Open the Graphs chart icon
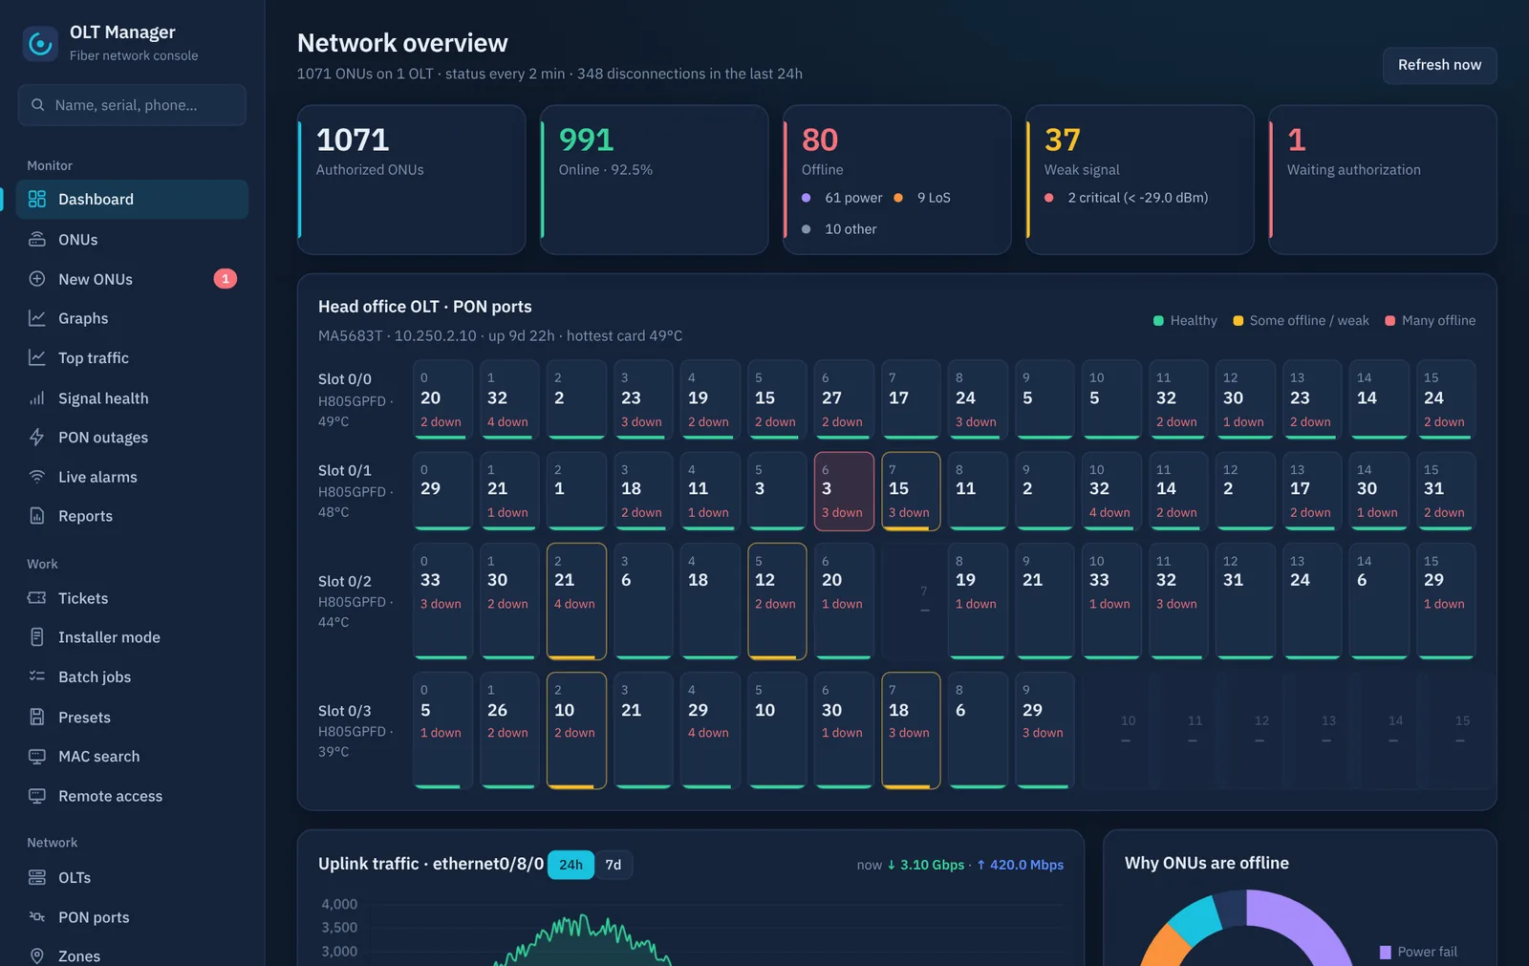The image size is (1529, 966). coord(37,318)
